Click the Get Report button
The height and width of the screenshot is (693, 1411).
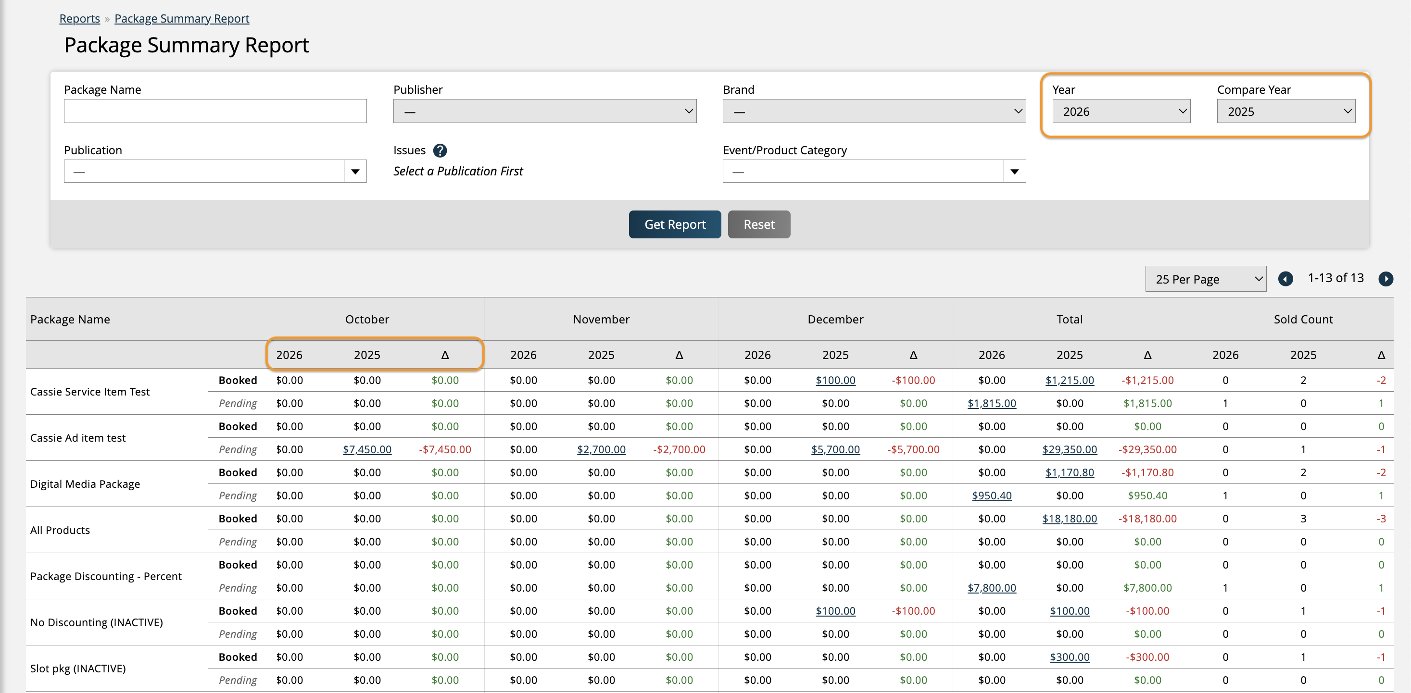click(674, 224)
